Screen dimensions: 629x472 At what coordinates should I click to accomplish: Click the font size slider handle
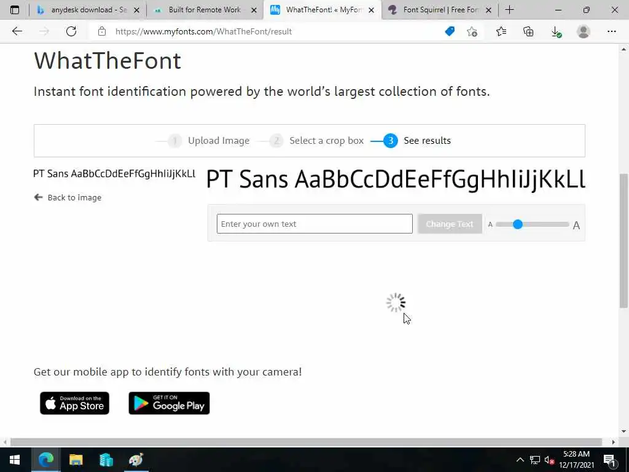coord(518,224)
